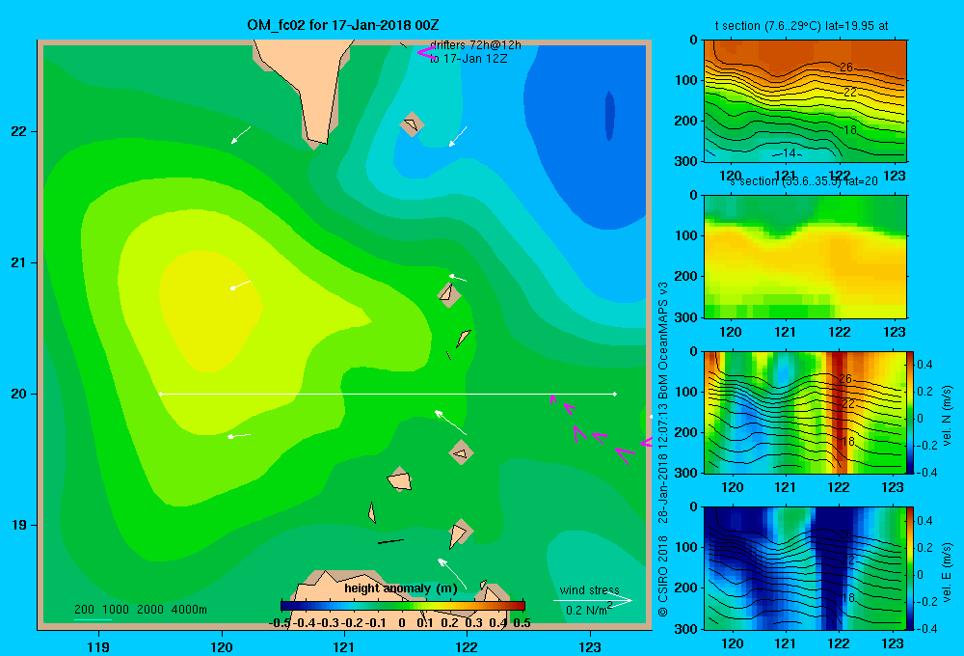Open the northward velocity section panel

(805, 412)
